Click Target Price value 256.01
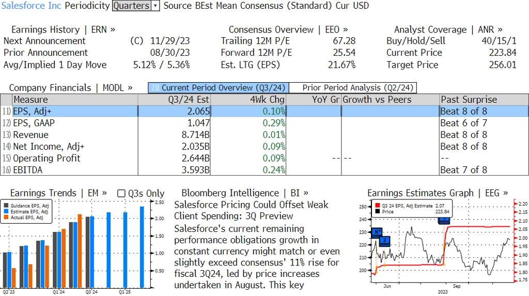Viewport: 529px width, 296px height. pos(503,65)
